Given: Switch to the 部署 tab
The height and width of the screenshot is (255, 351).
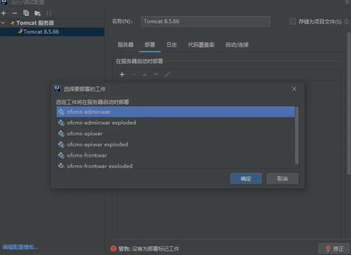Looking at the screenshot, I should pos(150,45).
